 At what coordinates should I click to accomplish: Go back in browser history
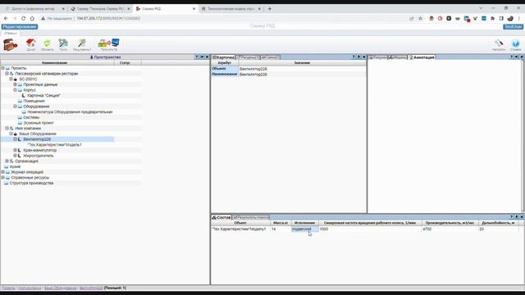[6, 18]
